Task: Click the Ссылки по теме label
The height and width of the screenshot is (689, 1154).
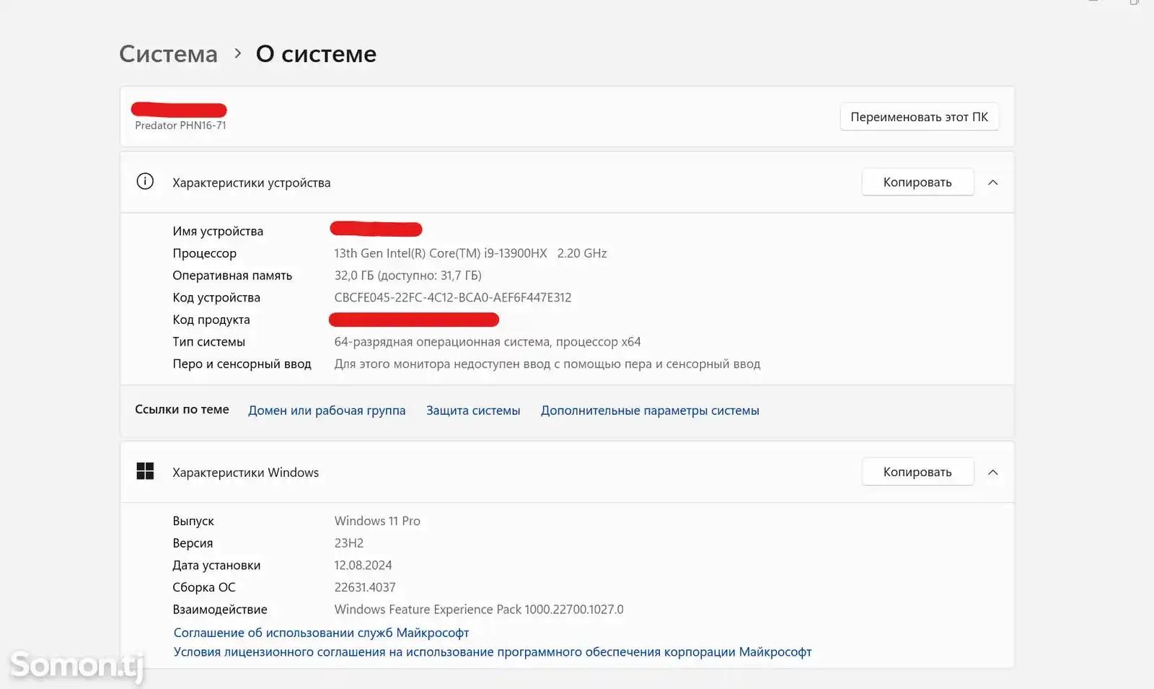Action: 182,410
